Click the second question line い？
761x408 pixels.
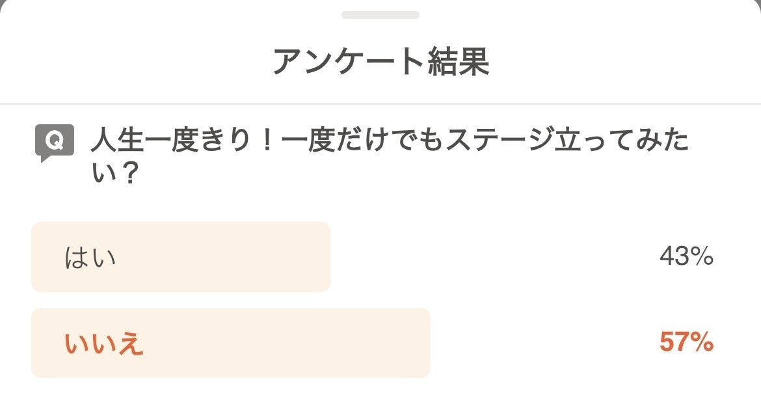click(x=114, y=173)
